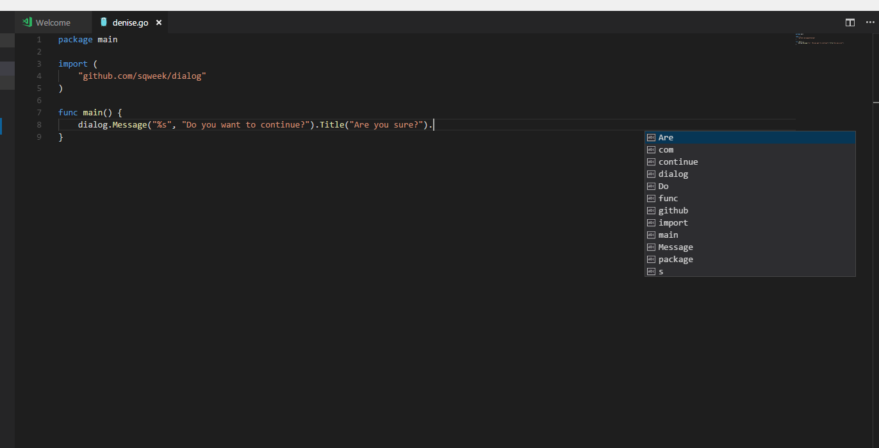Close the denise.go tab

pos(159,22)
